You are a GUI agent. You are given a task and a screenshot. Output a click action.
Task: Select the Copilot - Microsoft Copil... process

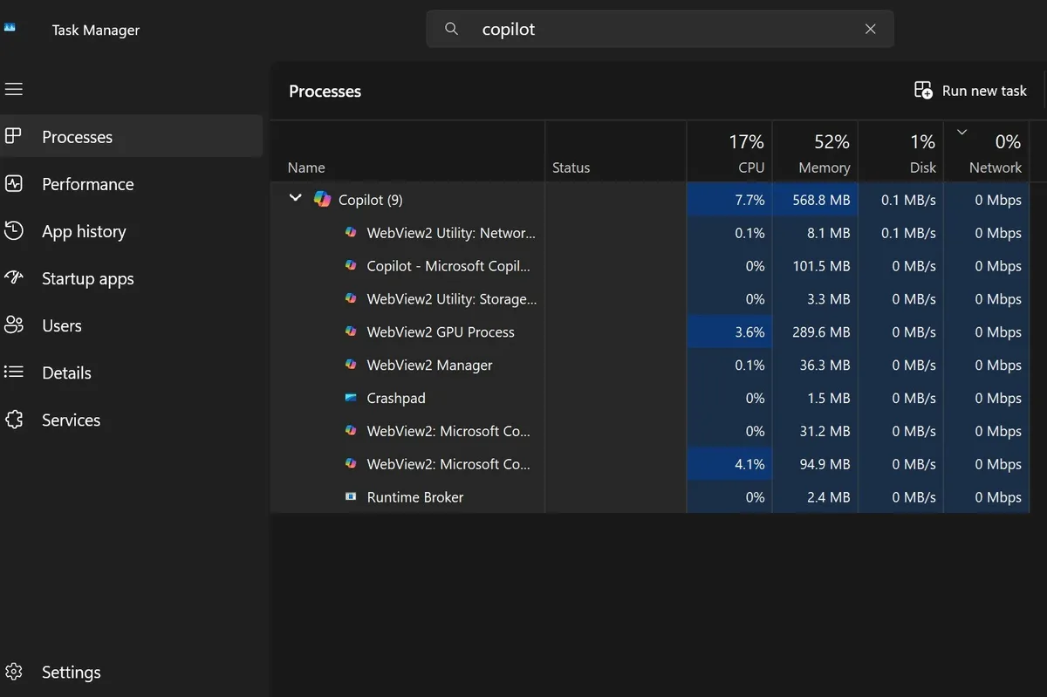[x=650, y=266]
